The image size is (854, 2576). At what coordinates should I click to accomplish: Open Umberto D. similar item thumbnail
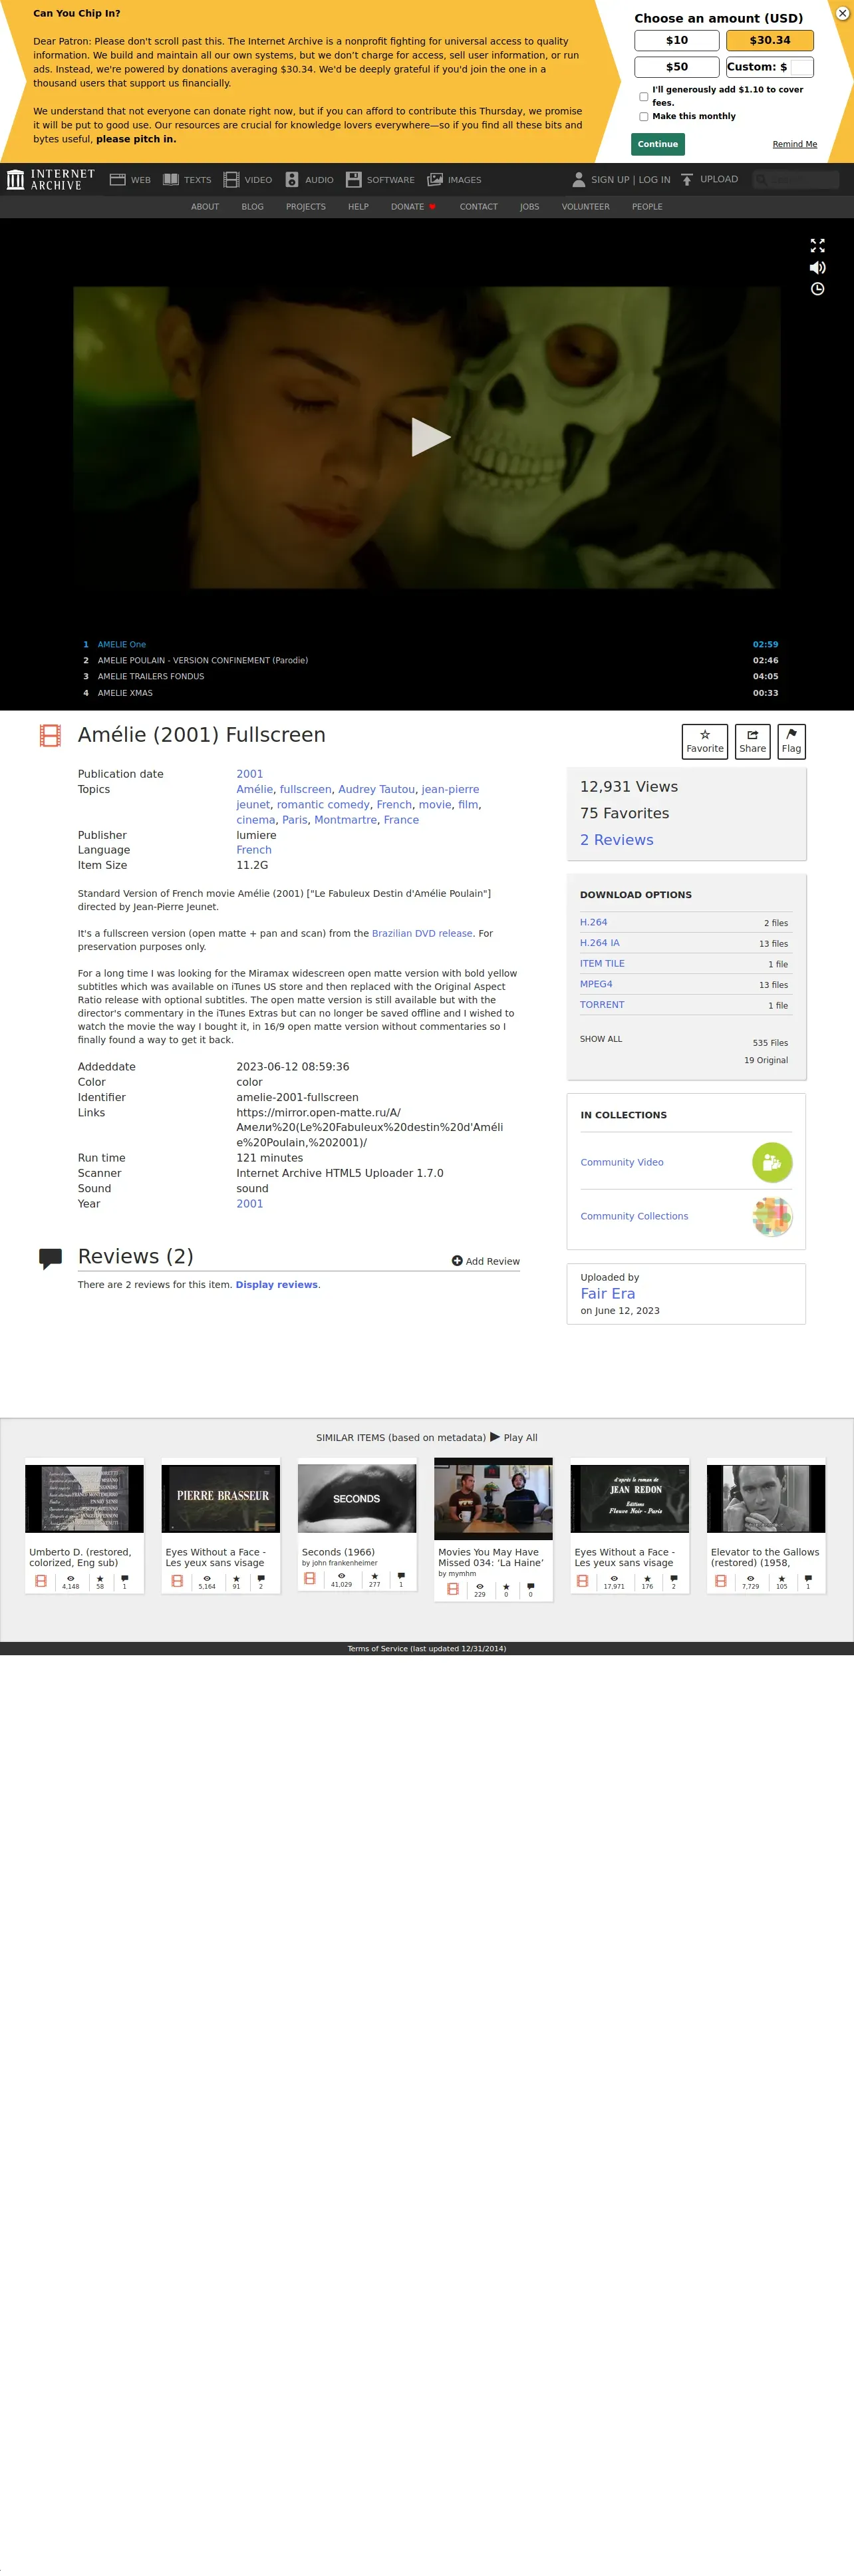tap(84, 1499)
